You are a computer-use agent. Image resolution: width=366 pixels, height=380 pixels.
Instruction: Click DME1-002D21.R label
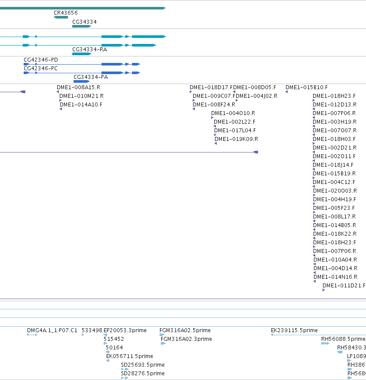[335, 148]
